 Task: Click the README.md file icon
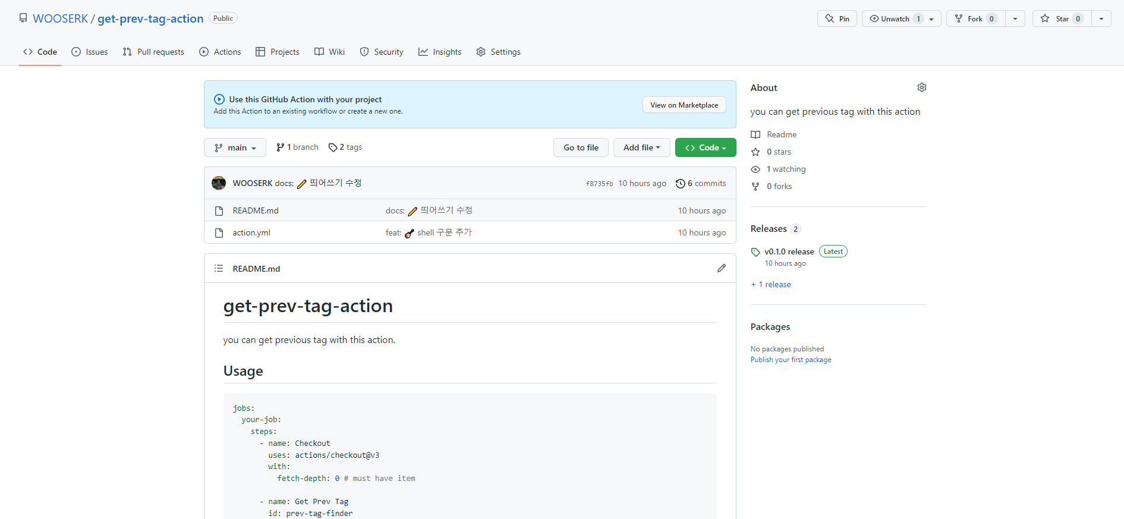coord(219,210)
